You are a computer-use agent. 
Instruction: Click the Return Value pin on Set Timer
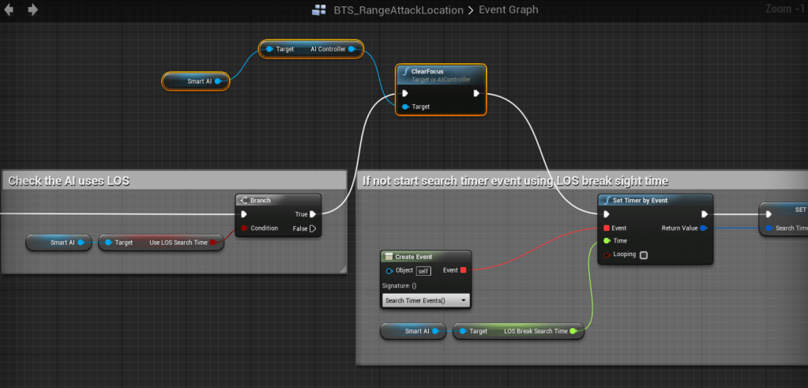pos(703,228)
